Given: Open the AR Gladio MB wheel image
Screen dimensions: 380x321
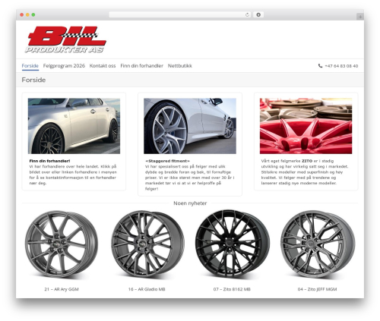Looking at the screenshot, I should point(147,244).
